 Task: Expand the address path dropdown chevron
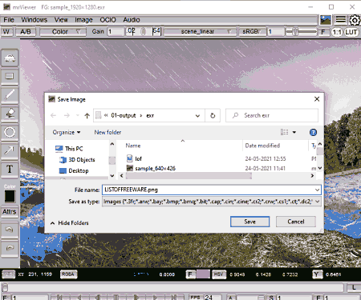pos(197,115)
